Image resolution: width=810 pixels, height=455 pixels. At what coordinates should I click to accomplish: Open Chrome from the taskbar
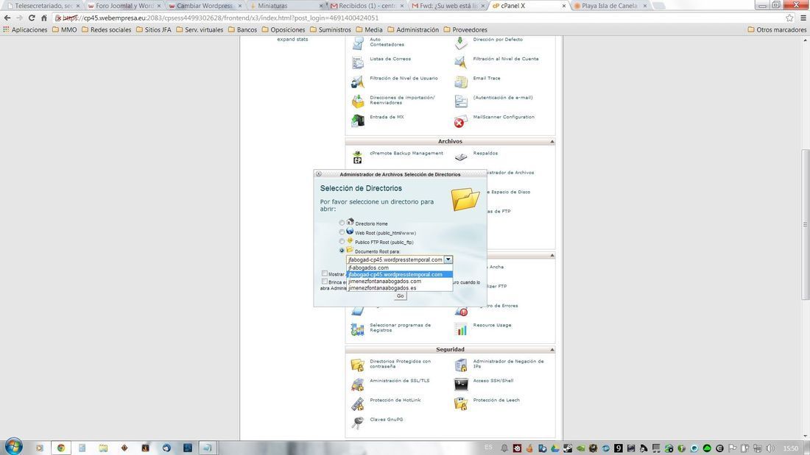click(61, 448)
